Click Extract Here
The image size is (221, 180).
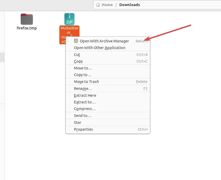[108, 95]
